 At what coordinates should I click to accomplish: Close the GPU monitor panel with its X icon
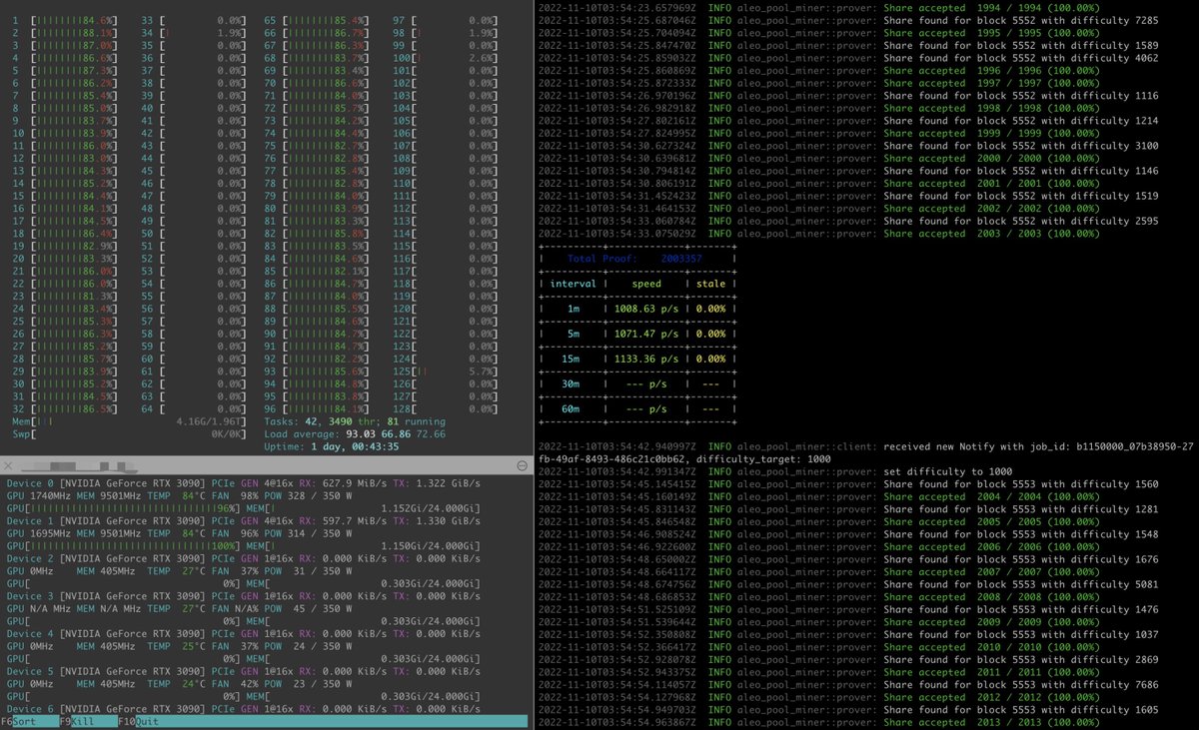[x=9, y=465]
